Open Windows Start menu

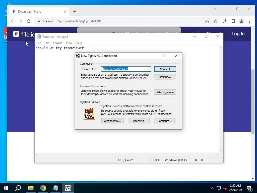[6, 188]
